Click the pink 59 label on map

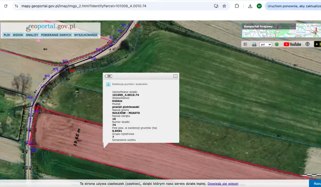(x=39, y=40)
